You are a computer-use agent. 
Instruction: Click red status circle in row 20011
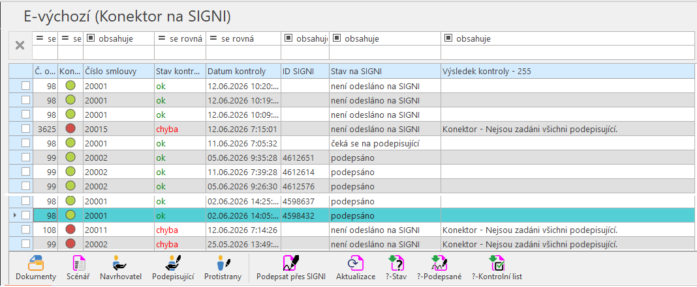pos(70,230)
